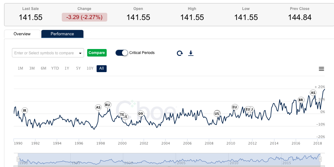Select the 1M time range
The image size is (334, 167).
coord(20,68)
